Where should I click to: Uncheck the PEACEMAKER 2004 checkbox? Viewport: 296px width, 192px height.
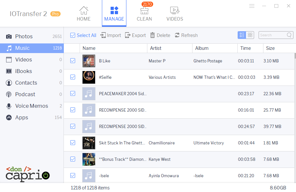pos(73,94)
